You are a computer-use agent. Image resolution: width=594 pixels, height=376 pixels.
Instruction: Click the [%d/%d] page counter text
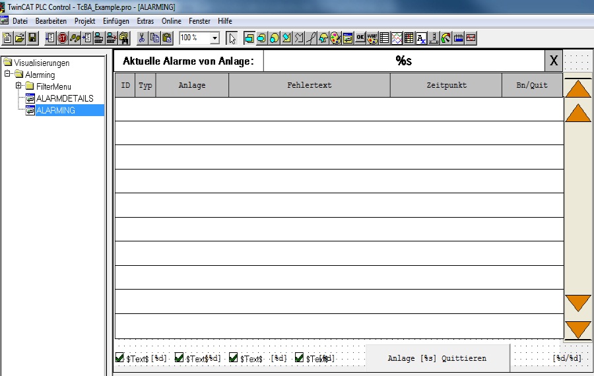coord(567,358)
